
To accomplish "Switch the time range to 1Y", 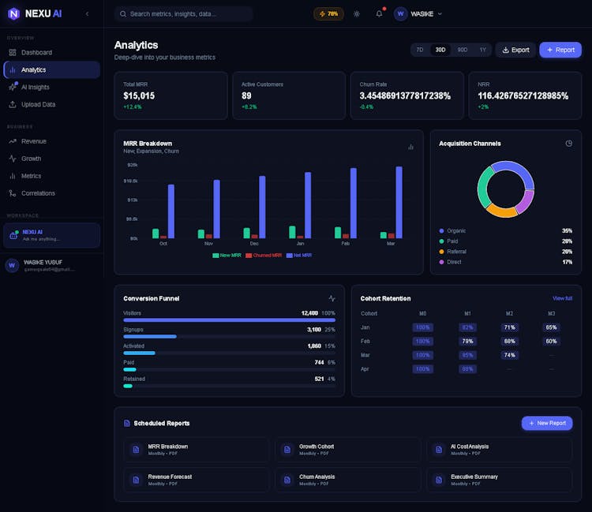I will 482,50.
